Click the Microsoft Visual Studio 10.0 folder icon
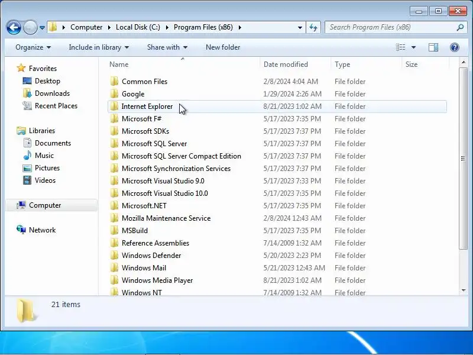Image resolution: width=473 pixels, height=355 pixels. tap(114, 193)
